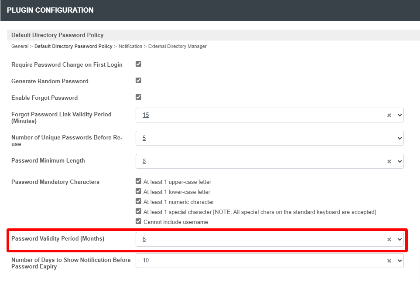Toggle the Generate Random Password checkbox
The height and width of the screenshot is (292, 420).
click(x=139, y=81)
